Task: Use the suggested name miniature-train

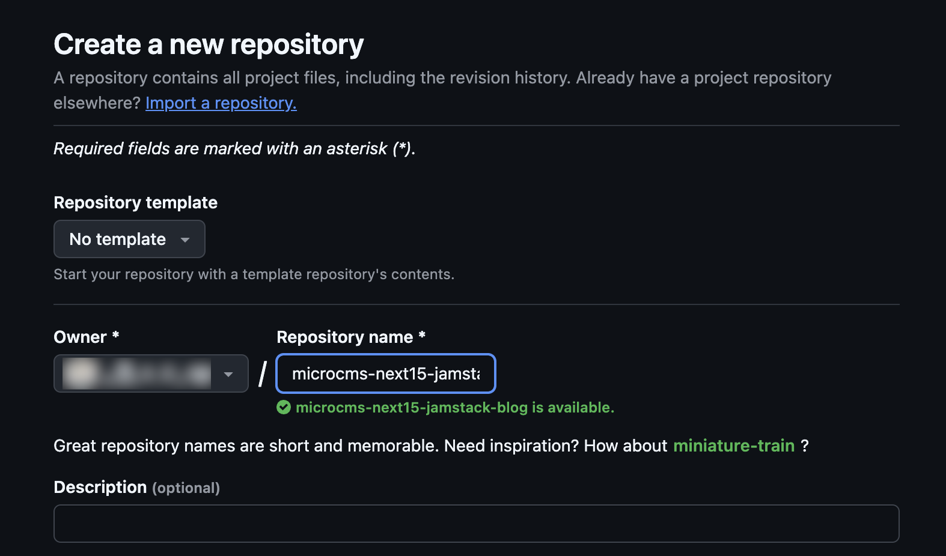Action: click(x=733, y=446)
